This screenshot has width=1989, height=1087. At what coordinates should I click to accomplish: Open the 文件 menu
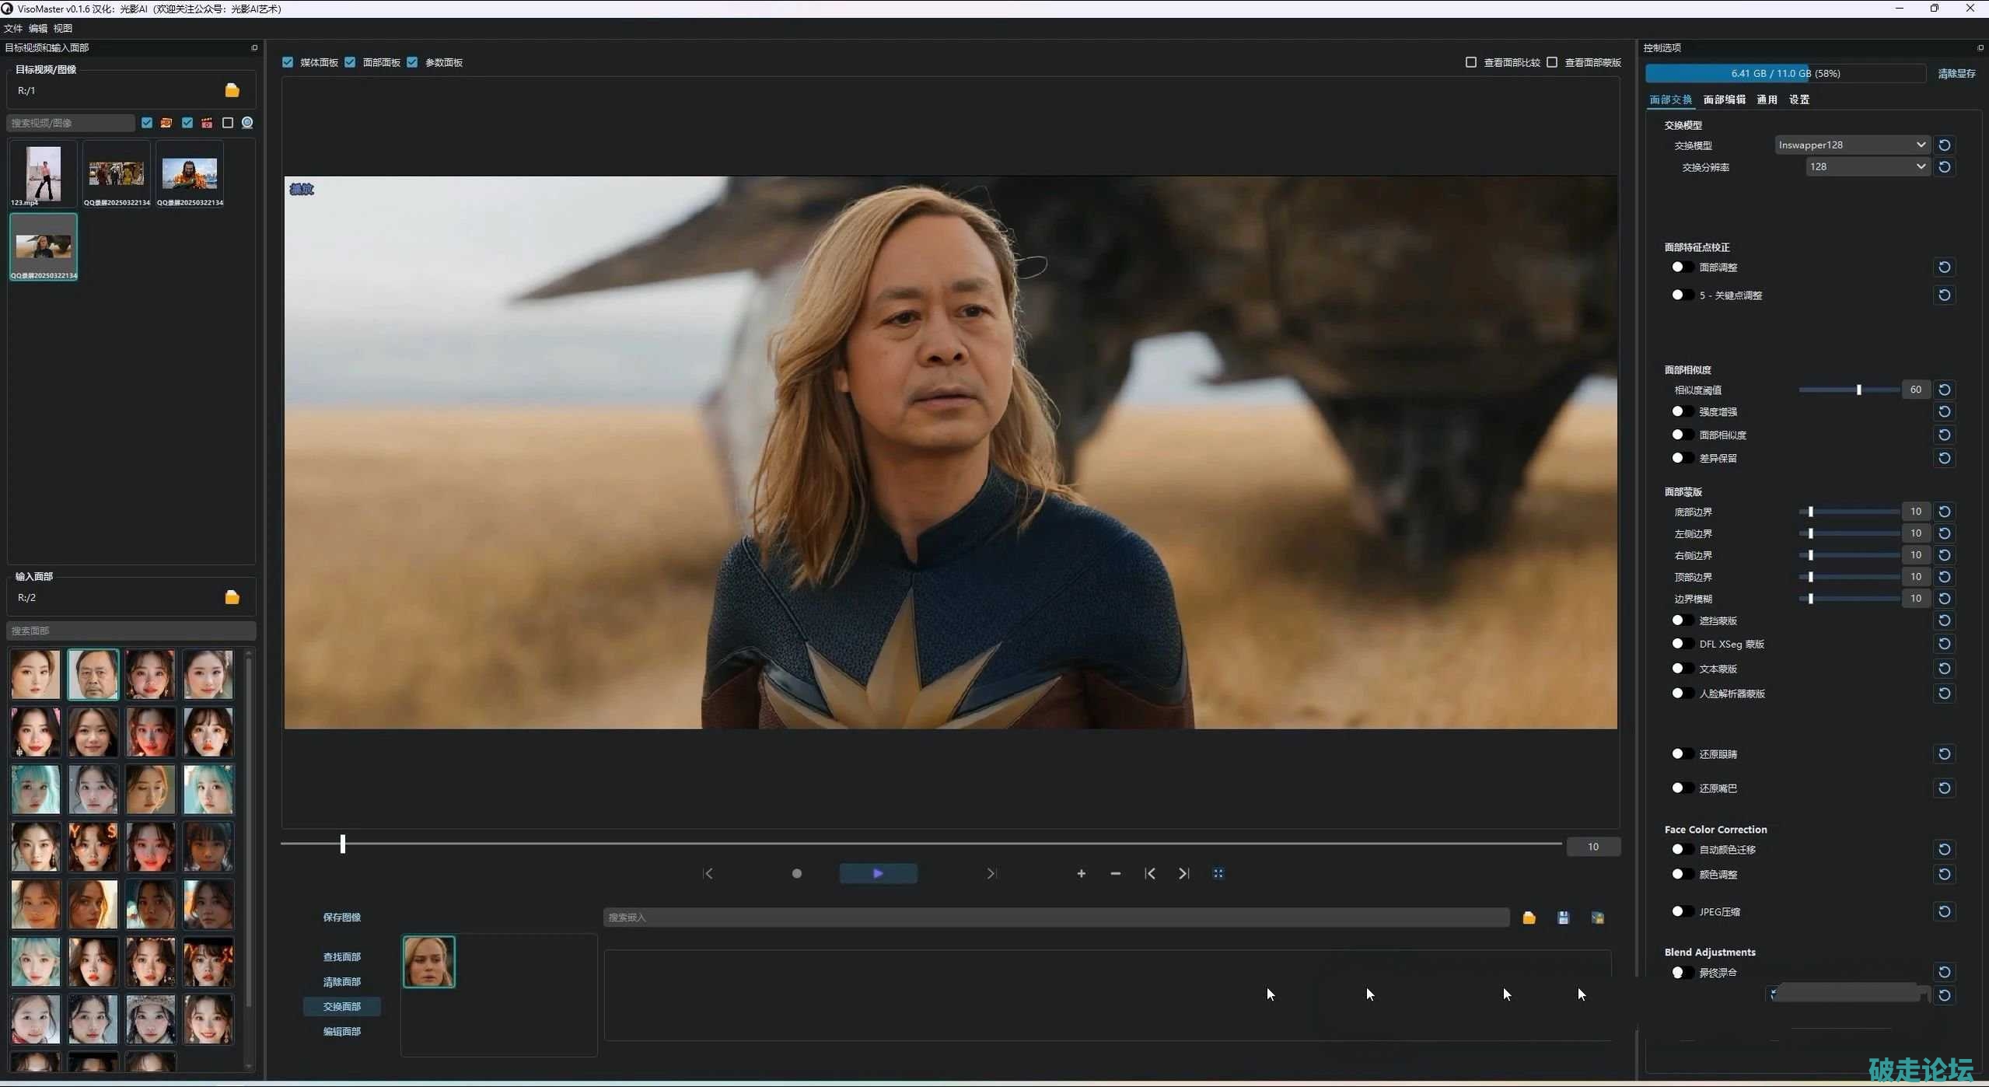13,28
